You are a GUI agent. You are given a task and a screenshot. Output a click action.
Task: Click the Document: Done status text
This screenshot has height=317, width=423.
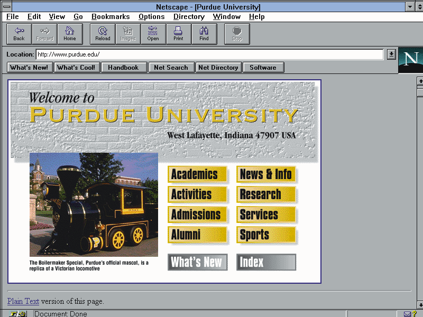click(x=60, y=314)
